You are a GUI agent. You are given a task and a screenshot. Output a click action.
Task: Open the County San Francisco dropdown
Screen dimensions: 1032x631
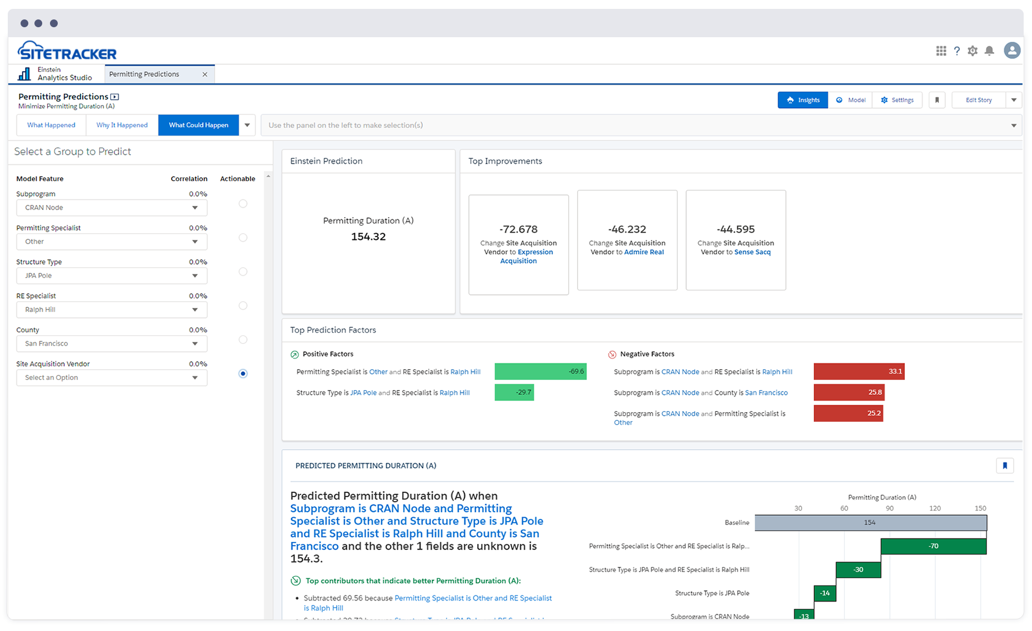[x=112, y=343]
